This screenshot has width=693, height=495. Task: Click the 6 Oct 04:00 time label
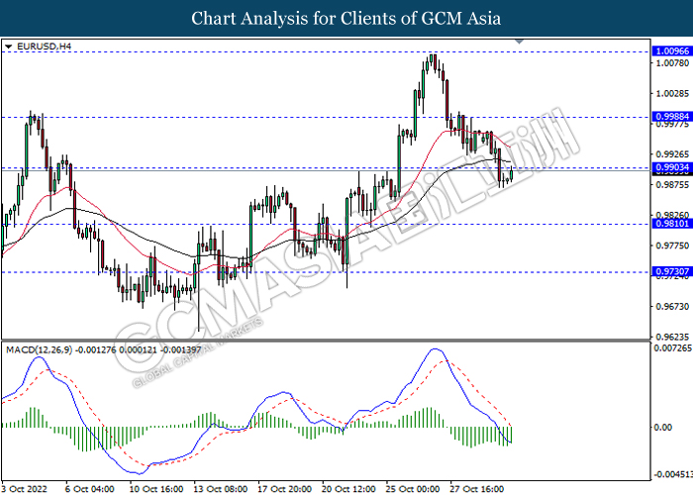89,489
